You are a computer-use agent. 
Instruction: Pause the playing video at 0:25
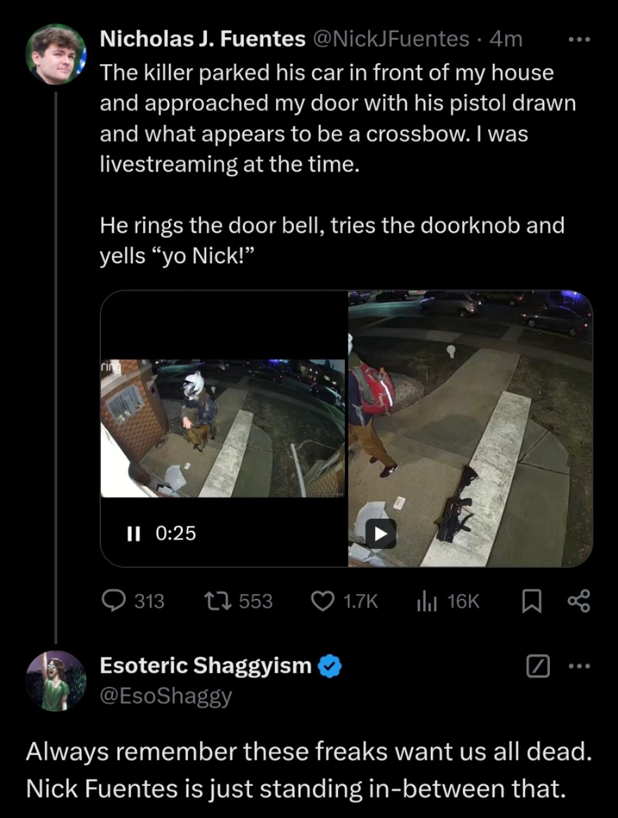pos(133,533)
